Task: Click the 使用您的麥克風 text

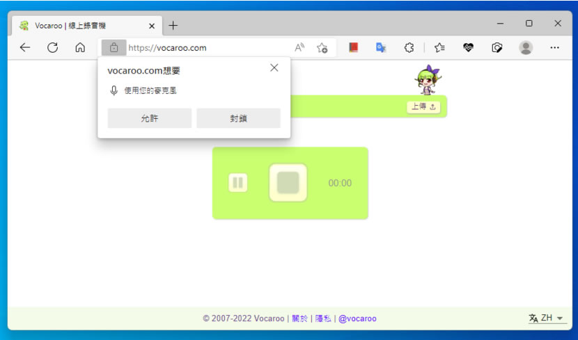Action: pyautogui.click(x=150, y=90)
